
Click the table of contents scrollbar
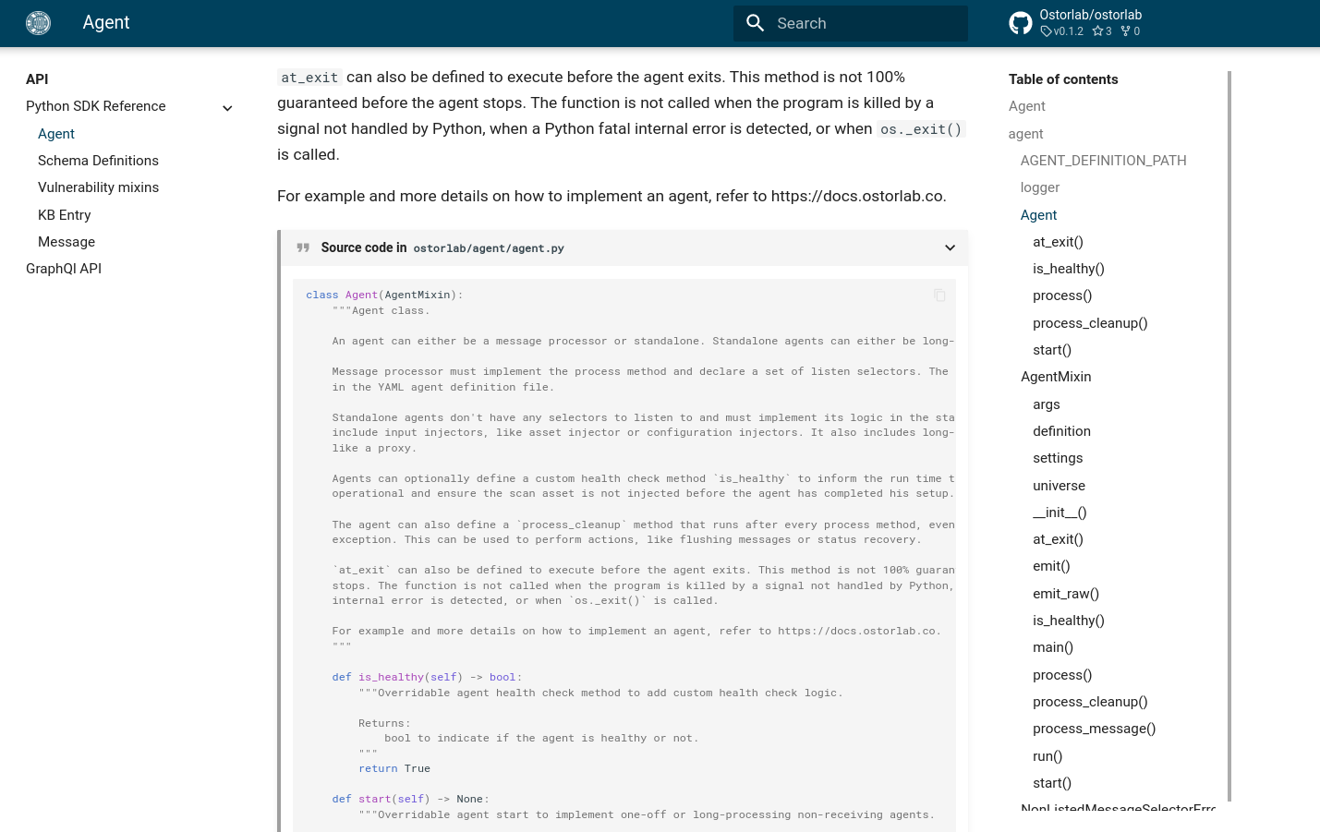pyautogui.click(x=1229, y=436)
